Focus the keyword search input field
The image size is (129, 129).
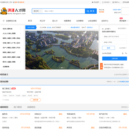(64, 11)
